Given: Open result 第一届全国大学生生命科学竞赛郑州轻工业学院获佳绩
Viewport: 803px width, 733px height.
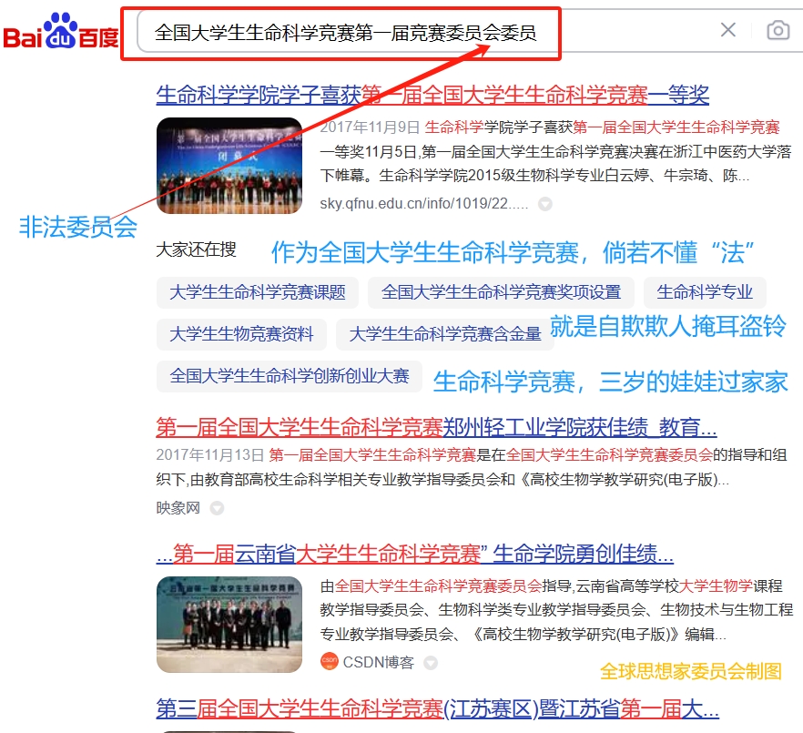Looking at the screenshot, I should (x=436, y=427).
